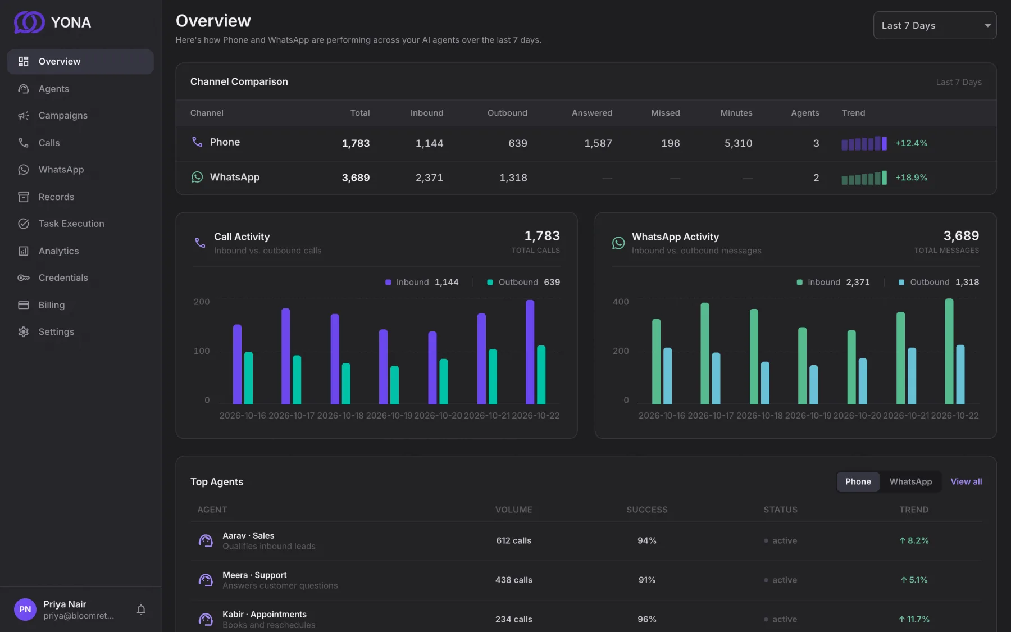Screen dimensions: 1011x632
Task: Open Analytics from the sidebar
Action: [80, 251]
